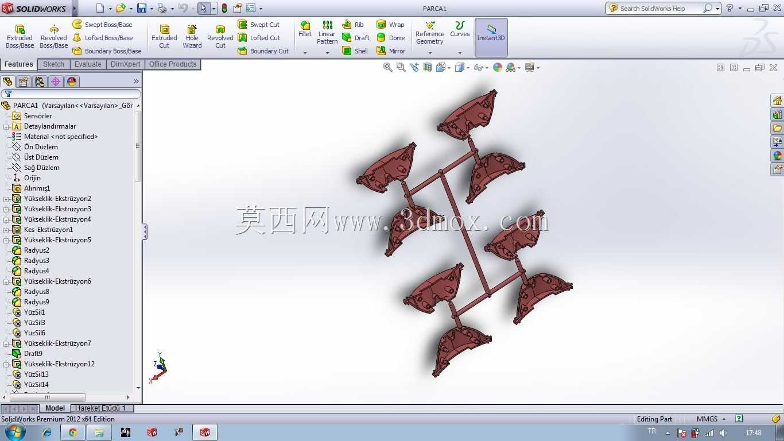Select the Draft tool
The image size is (784, 441).
[x=356, y=38]
